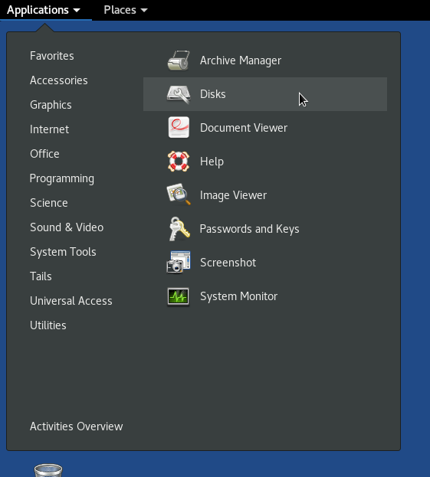The width and height of the screenshot is (430, 477).
Task: Click the Places label in top bar
Action: tap(120, 10)
